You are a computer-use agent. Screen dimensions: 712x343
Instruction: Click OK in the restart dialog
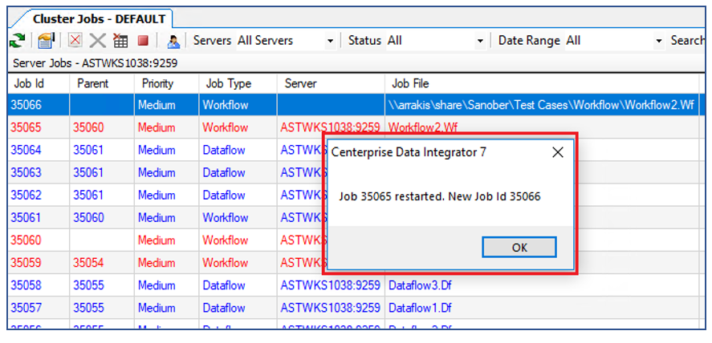click(x=519, y=248)
